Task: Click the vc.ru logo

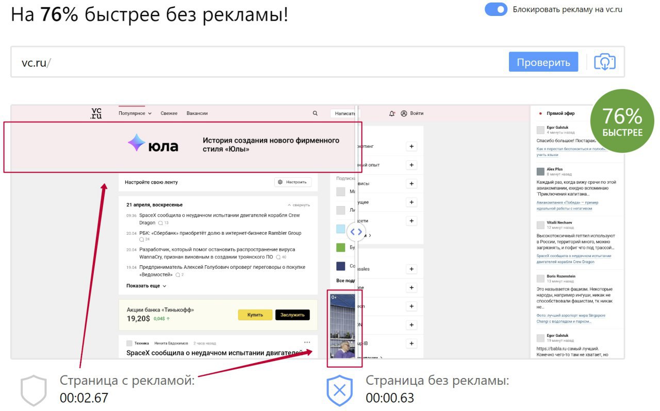Action: [x=96, y=113]
